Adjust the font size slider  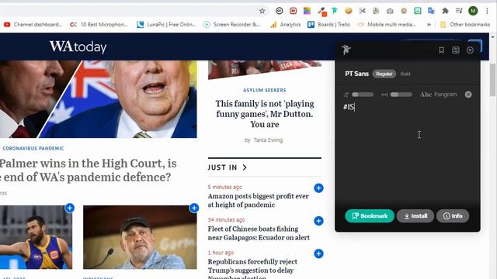[363, 95]
